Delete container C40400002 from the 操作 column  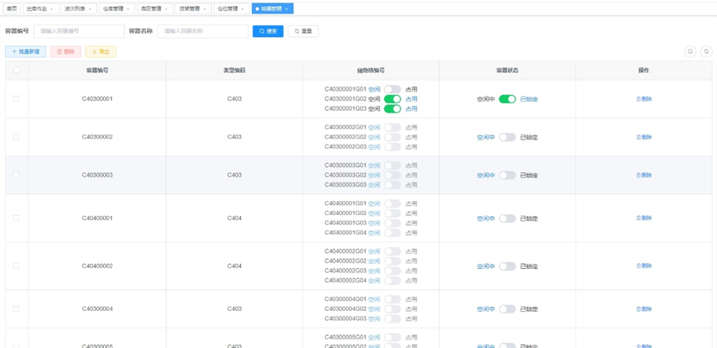[643, 266]
